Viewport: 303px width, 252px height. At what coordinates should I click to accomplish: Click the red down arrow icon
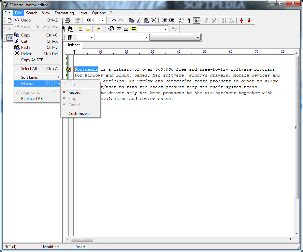[x=249, y=20]
